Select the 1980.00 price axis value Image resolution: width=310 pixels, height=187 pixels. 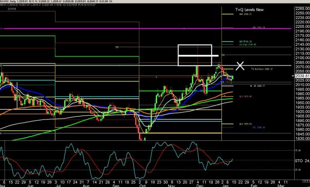point(303,94)
